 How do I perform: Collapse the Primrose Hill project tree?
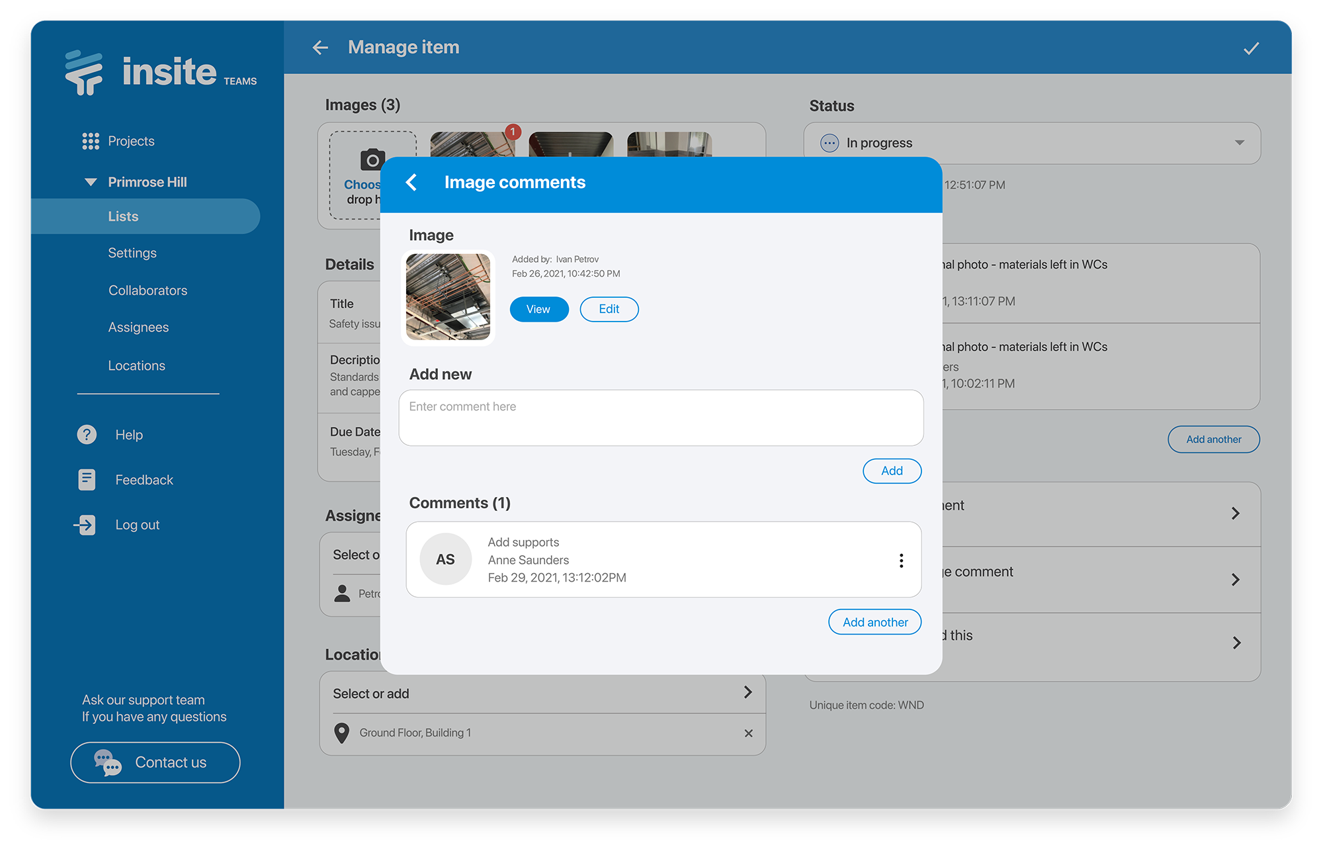point(91,182)
